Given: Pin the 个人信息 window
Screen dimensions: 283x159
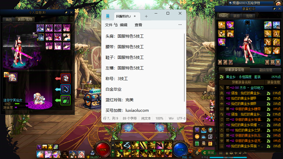Looking at the screenshot, I should [x=66, y=12].
